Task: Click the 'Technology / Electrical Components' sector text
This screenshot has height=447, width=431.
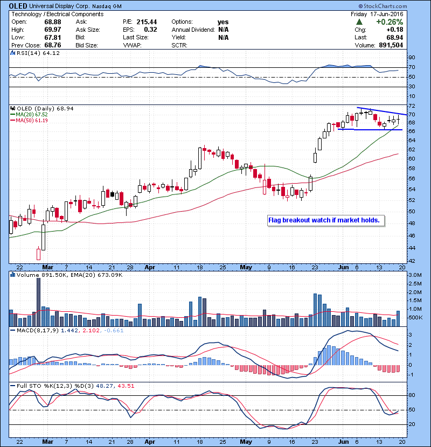Action: (x=57, y=14)
